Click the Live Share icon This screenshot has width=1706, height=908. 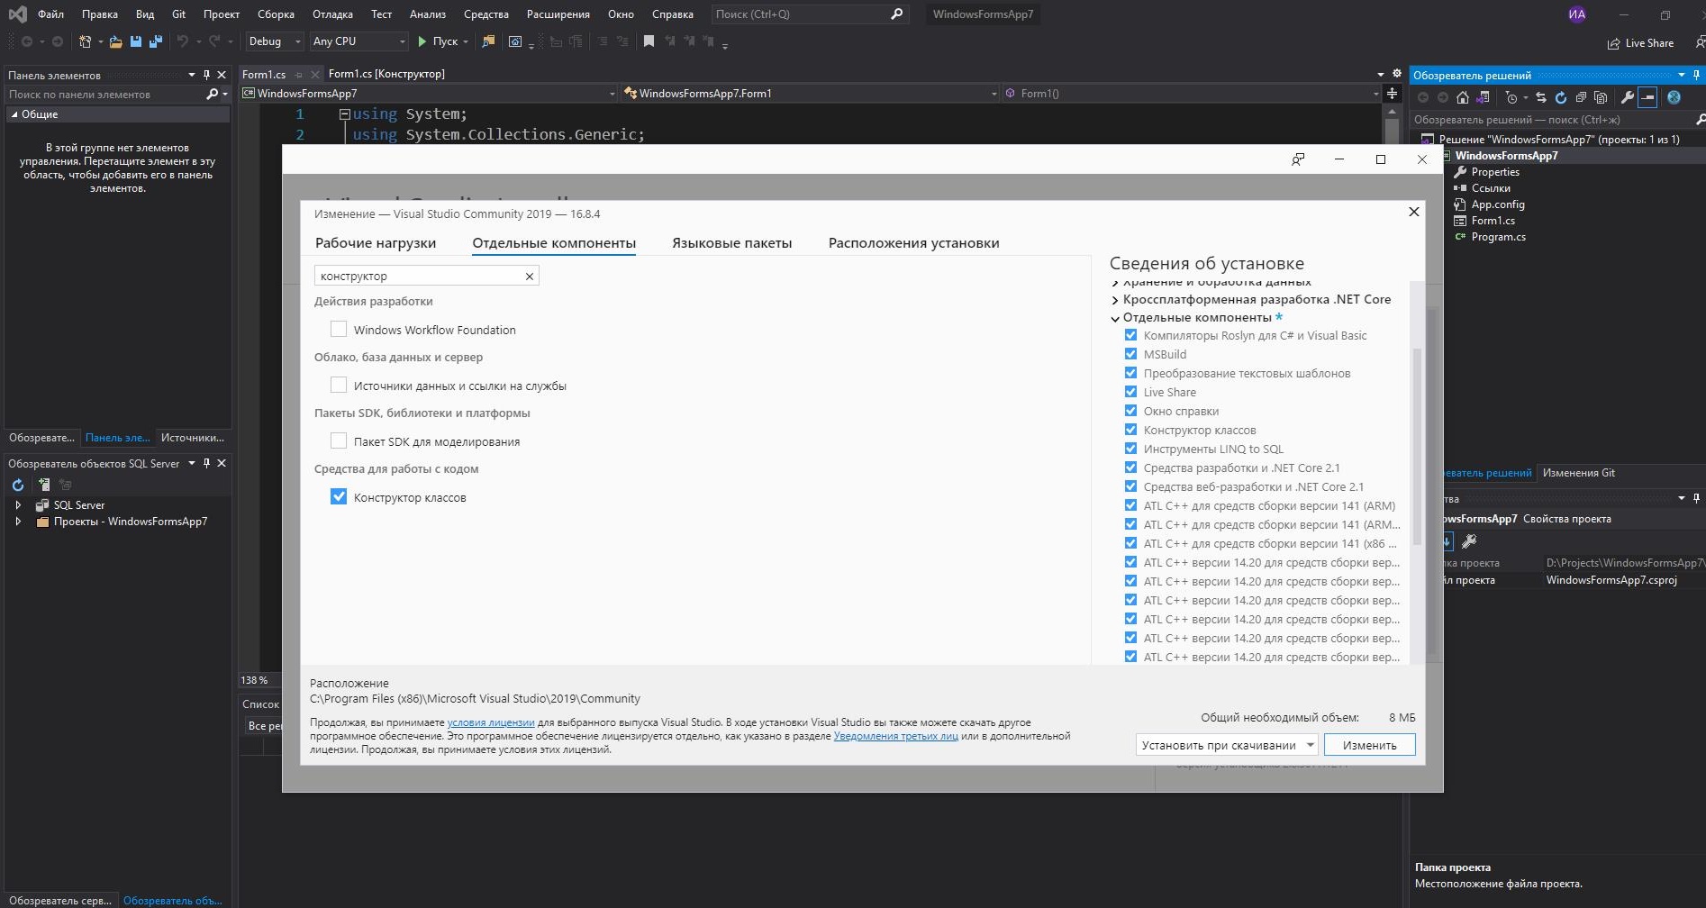click(x=1614, y=43)
